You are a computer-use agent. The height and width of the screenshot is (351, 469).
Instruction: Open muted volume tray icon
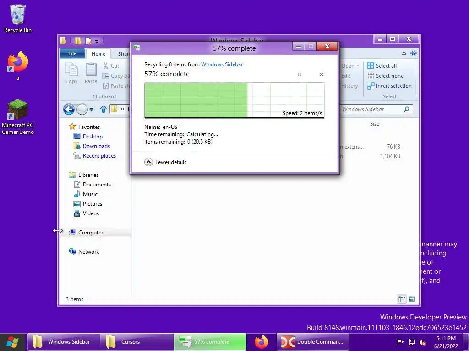[423, 342]
